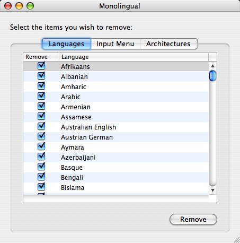Select the Armenian language row
The height and width of the screenshot is (243, 240).
pos(116,107)
